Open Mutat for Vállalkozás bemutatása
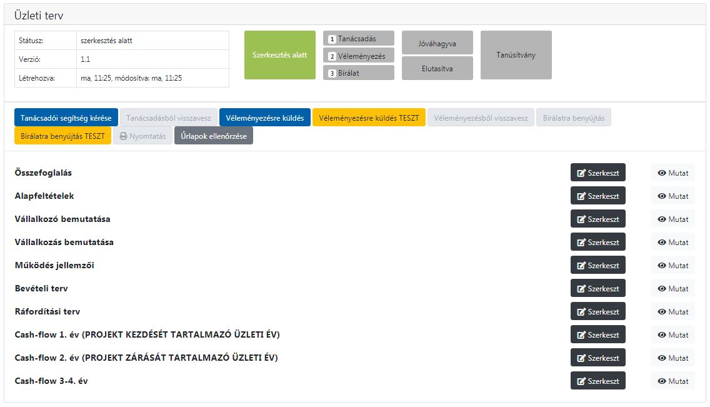Screen dimensions: 710x407 672,243
